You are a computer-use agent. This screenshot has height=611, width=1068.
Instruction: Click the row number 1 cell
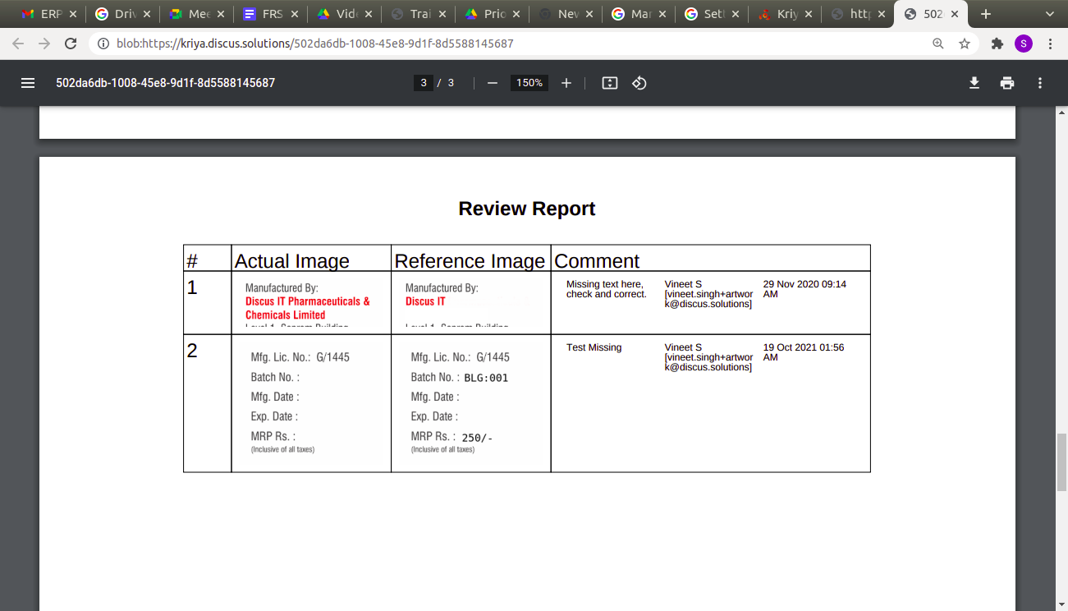[x=208, y=302]
